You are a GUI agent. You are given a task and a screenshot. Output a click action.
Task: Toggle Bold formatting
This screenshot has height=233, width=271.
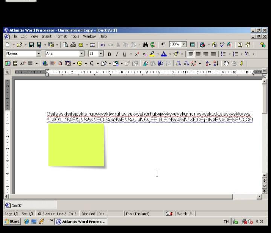109,54
